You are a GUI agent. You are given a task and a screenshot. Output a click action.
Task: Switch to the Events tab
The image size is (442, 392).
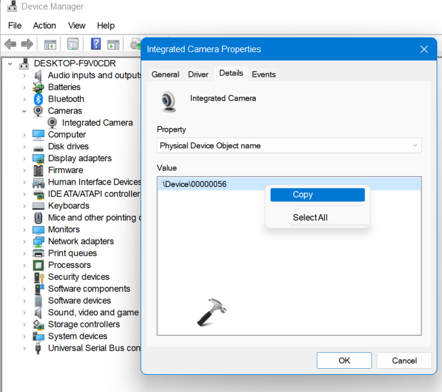click(263, 74)
